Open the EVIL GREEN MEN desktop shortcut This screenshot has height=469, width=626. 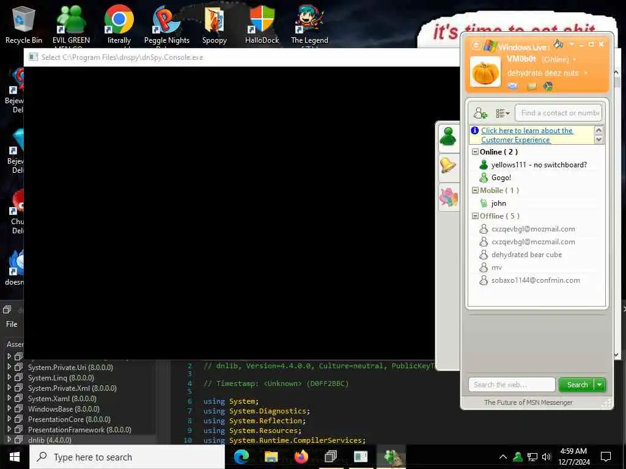pos(71,24)
